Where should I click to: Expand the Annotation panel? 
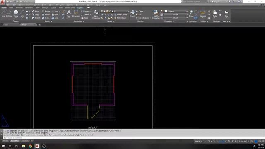pos(79,21)
